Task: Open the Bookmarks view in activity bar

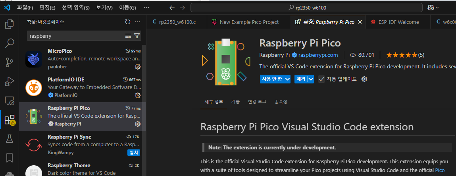Action: click(9, 158)
